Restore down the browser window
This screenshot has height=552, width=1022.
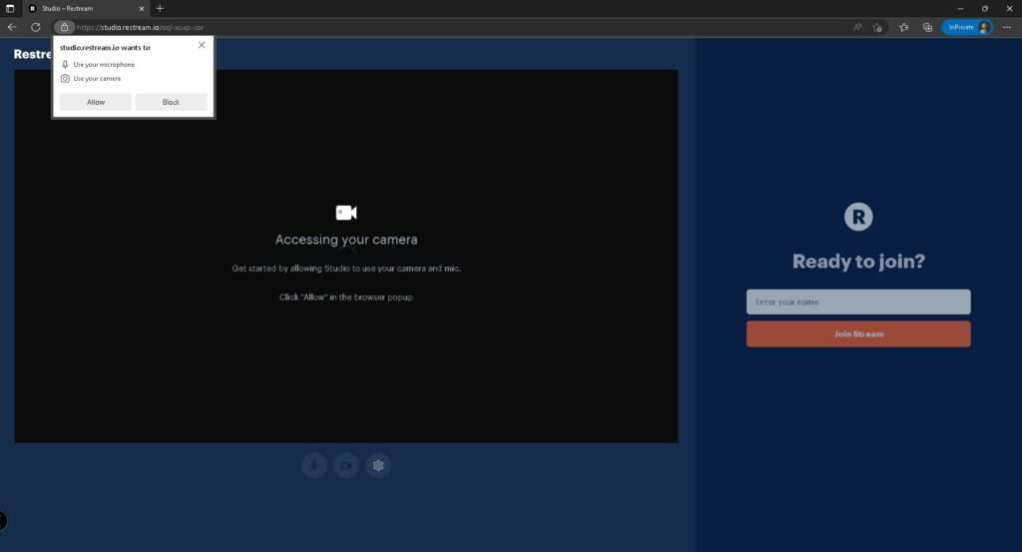pyautogui.click(x=985, y=8)
